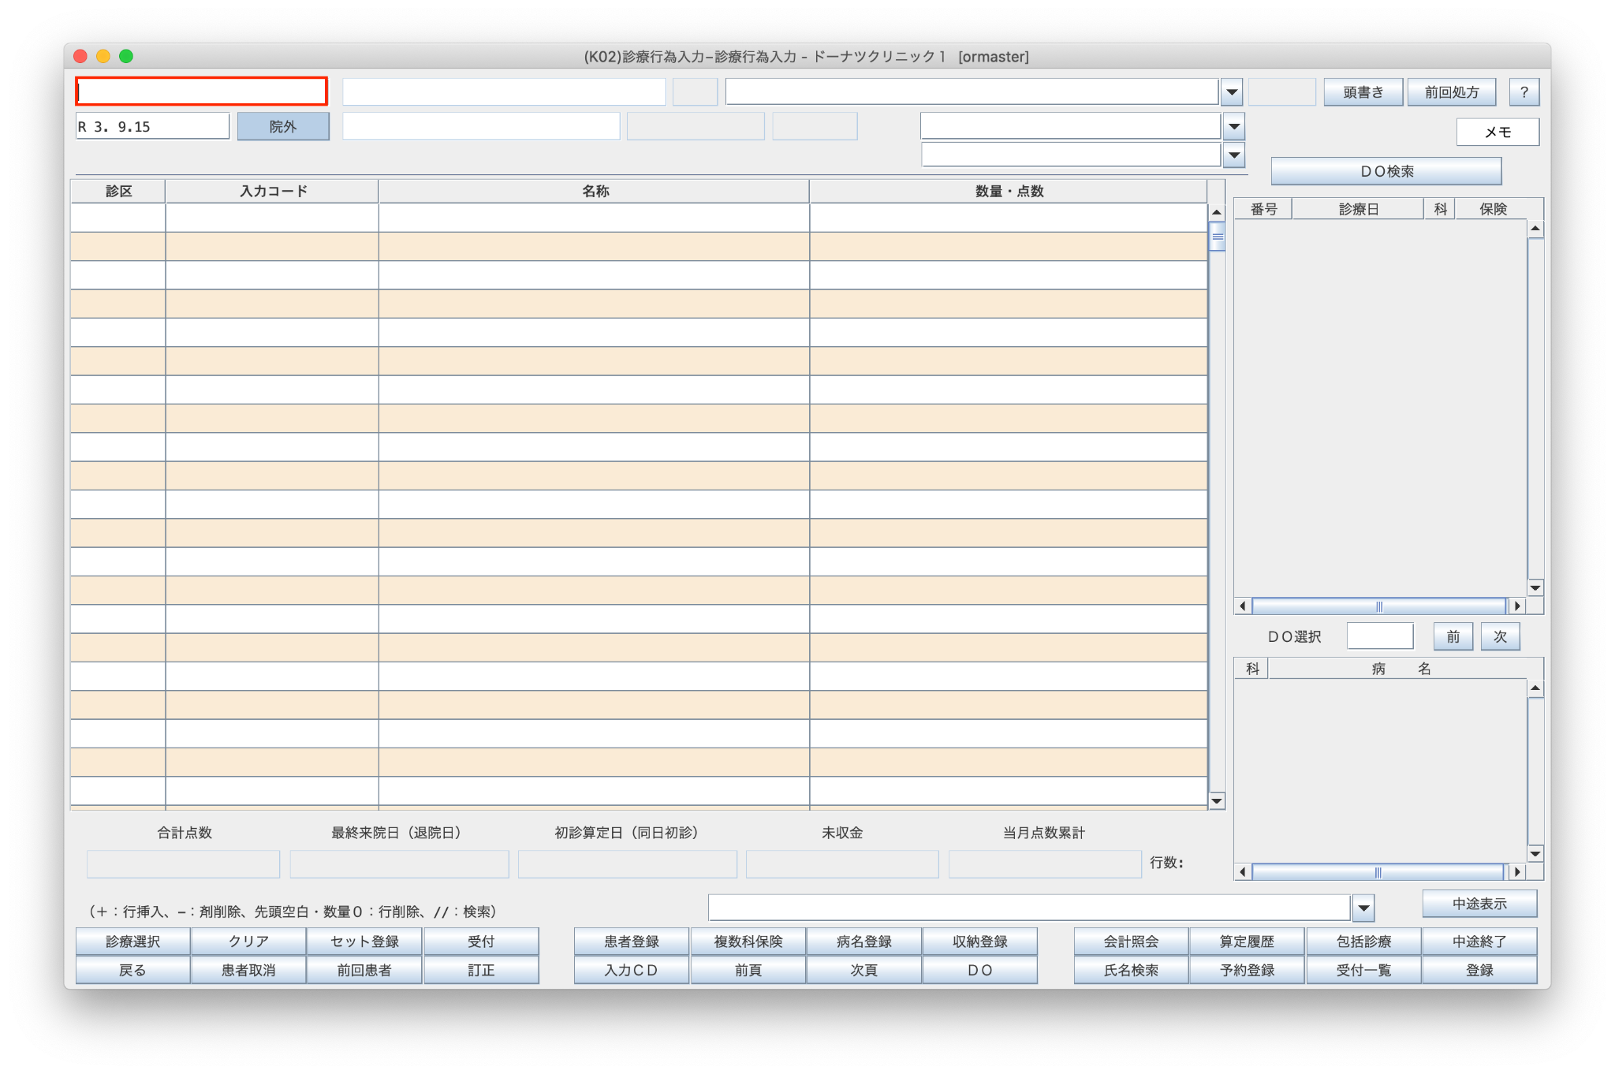Open the メモ button
This screenshot has width=1615, height=1074.
click(x=1497, y=132)
